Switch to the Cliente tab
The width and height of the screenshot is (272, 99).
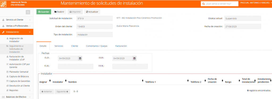pyautogui.click(x=75, y=46)
